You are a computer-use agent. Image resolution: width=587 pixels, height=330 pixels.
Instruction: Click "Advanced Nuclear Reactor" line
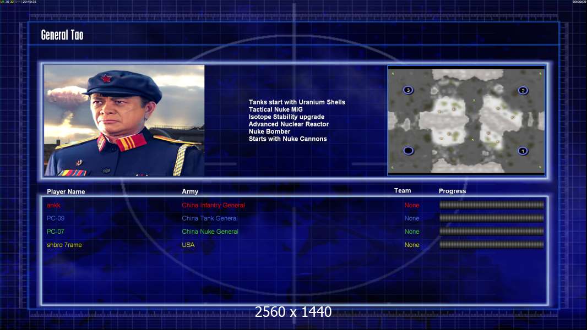click(289, 124)
